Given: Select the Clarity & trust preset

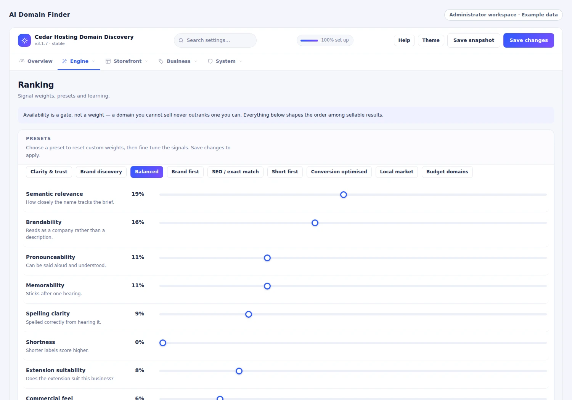Looking at the screenshot, I should point(49,172).
